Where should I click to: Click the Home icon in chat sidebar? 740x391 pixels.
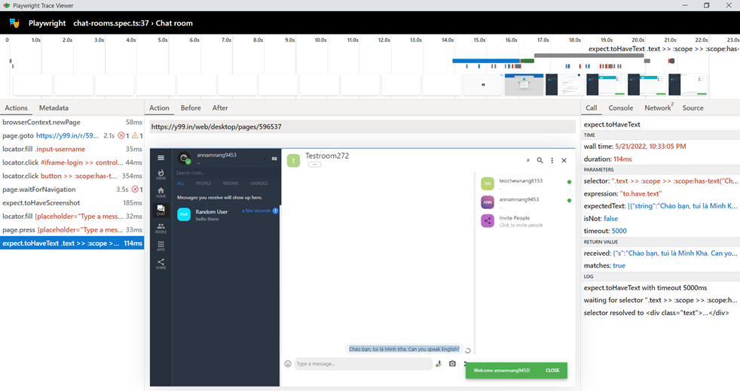coord(161,192)
